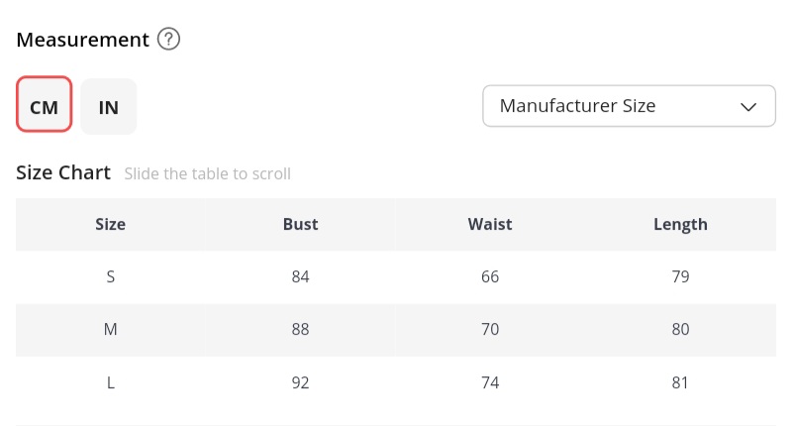Select the size S row label

(110, 276)
